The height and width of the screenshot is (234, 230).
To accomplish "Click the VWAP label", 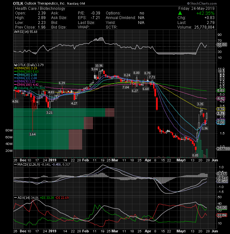I will (84, 27).
